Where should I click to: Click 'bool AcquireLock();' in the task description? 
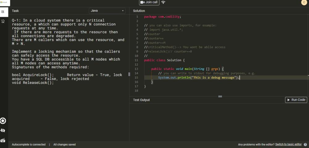33,75
